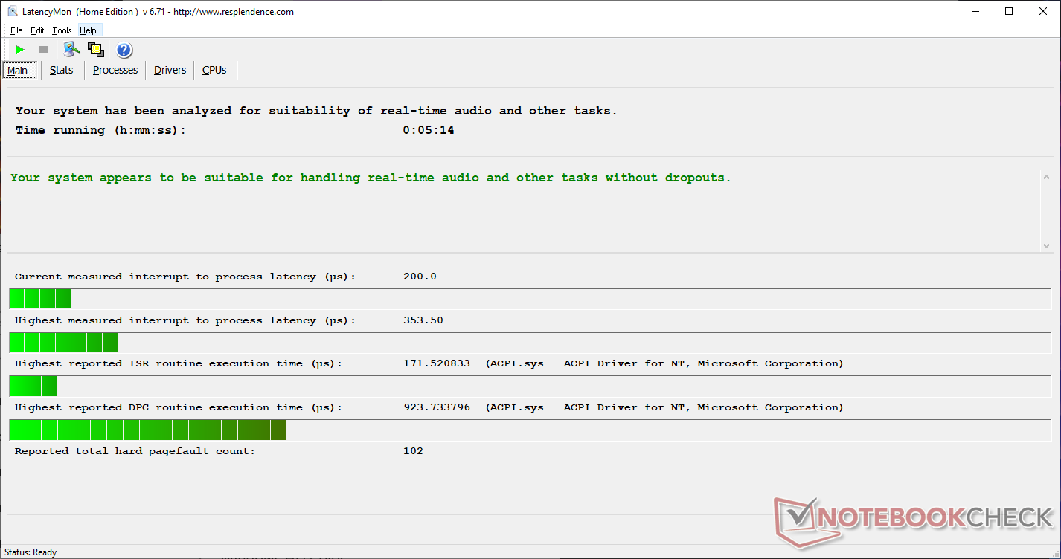
Task: Open help with the blue question mark icon
Action: tap(124, 50)
